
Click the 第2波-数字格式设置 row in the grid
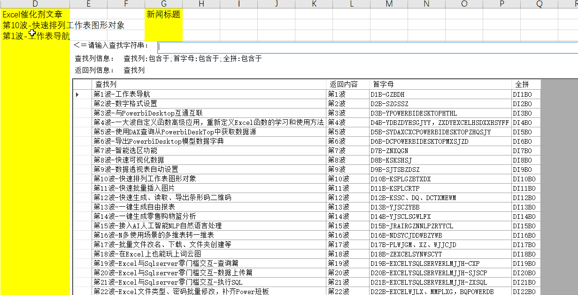point(209,104)
